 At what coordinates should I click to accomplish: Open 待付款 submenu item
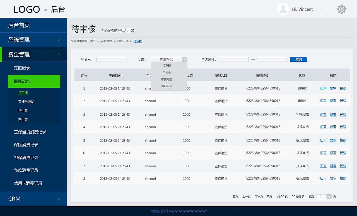pos(23,111)
